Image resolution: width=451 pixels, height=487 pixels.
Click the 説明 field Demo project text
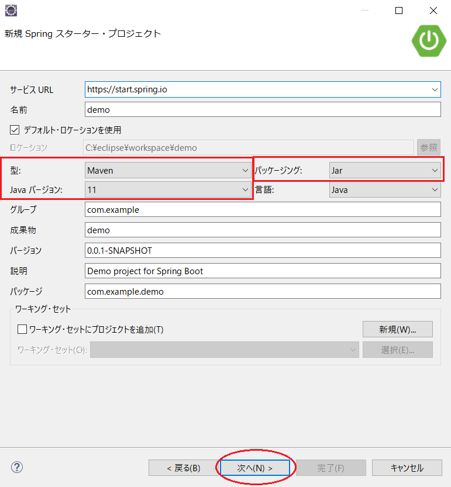coord(263,271)
